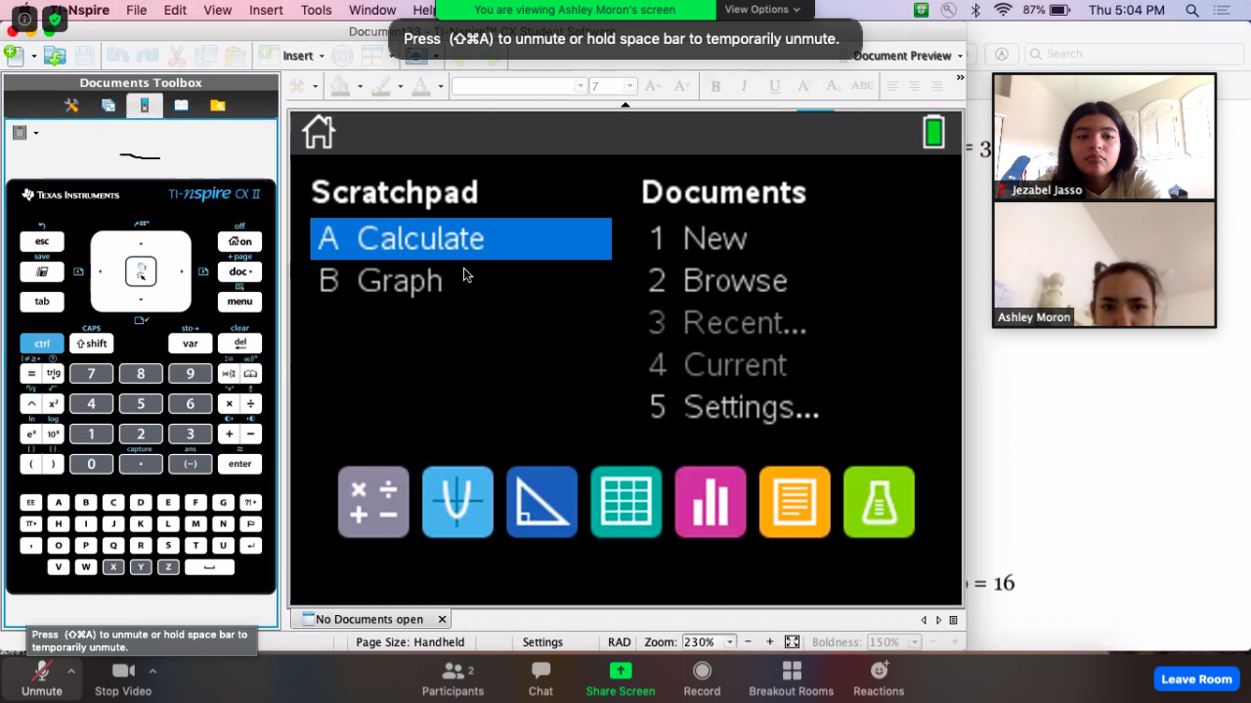1251x703 pixels.
Task: Stop Video in Zoom toolbar
Action: point(123,679)
